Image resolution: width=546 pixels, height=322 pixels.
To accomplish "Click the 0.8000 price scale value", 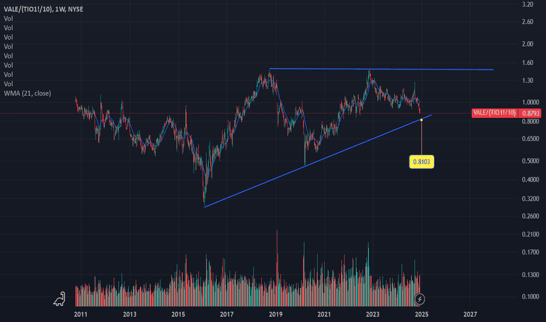I will coord(530,121).
